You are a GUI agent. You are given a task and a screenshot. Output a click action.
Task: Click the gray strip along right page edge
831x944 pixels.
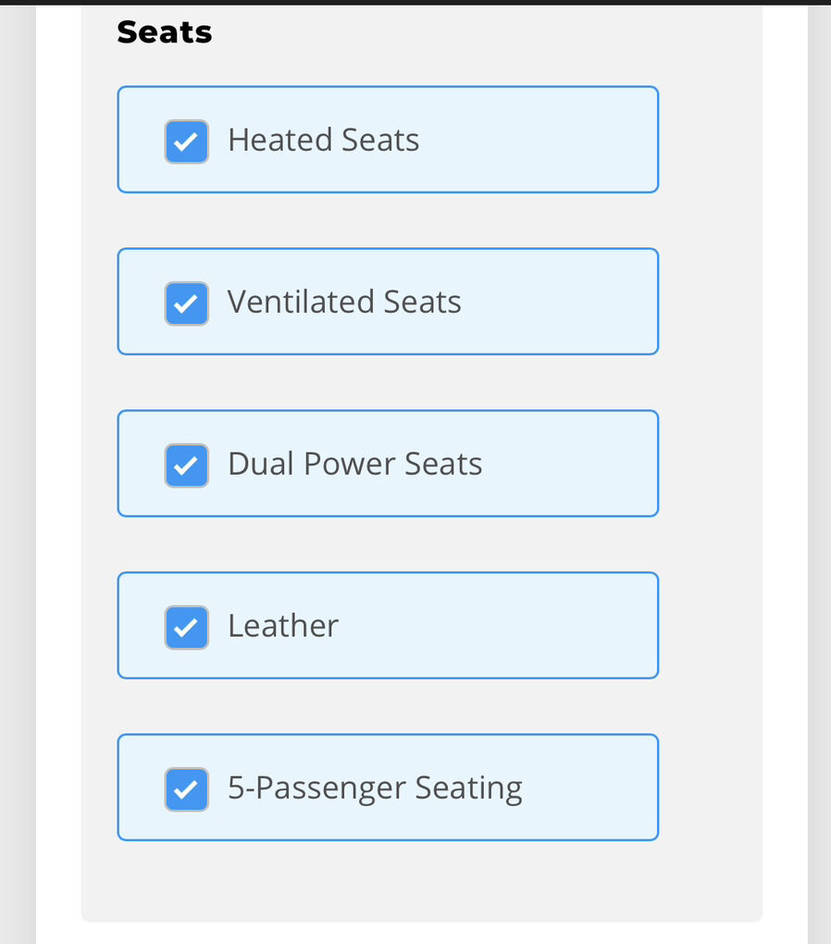point(819,463)
